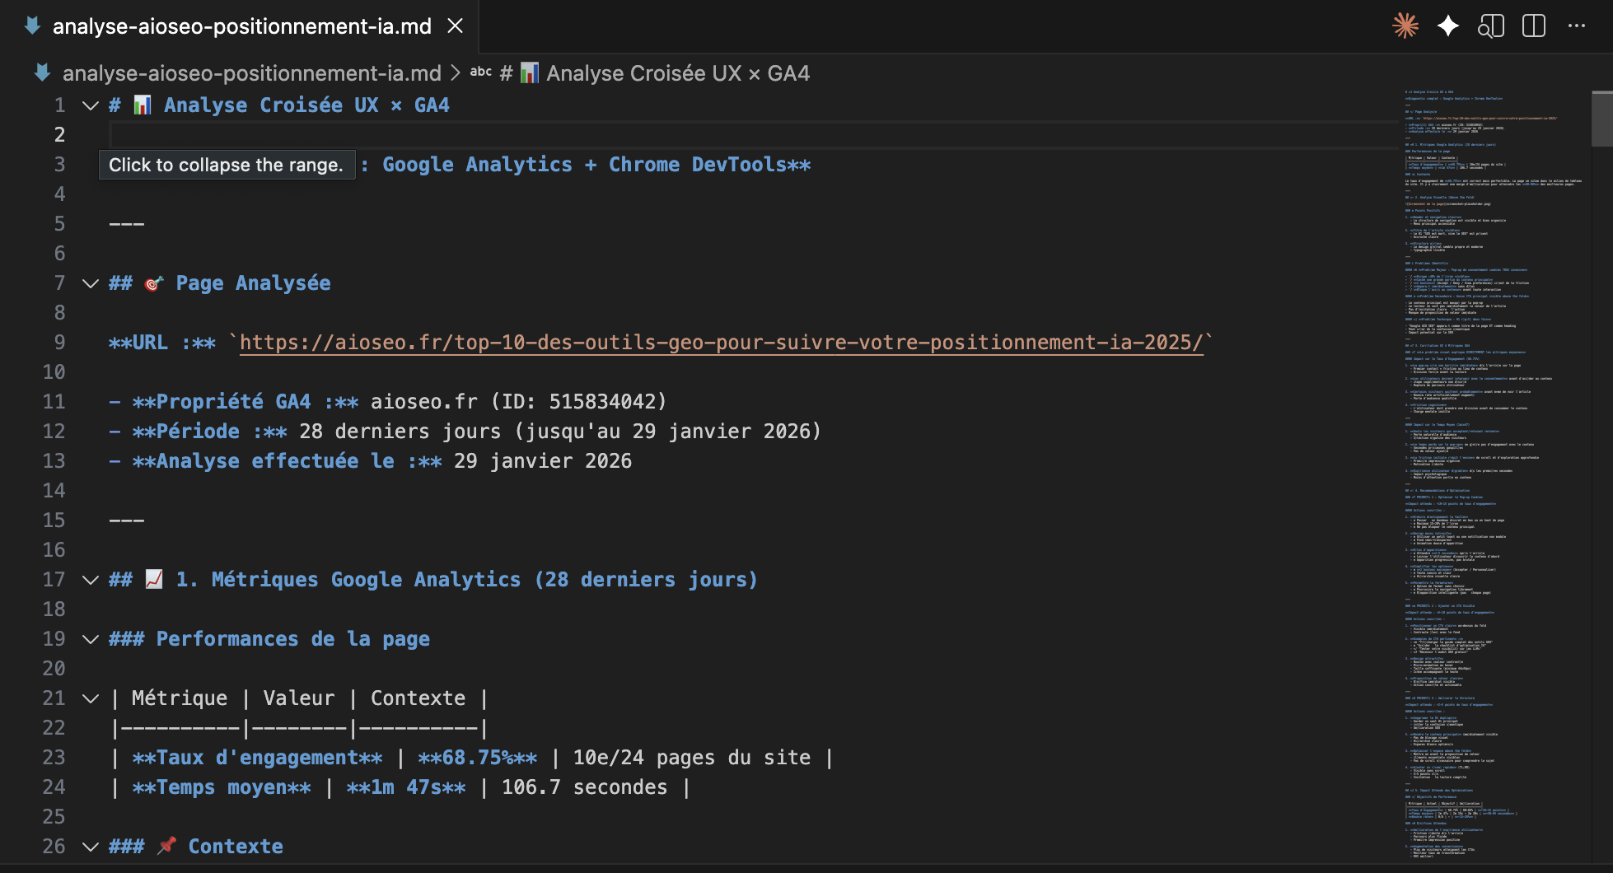Click the 'Analyse Croisée UX × GA4' breadcrumb item
1613x873 pixels.
coord(677,72)
